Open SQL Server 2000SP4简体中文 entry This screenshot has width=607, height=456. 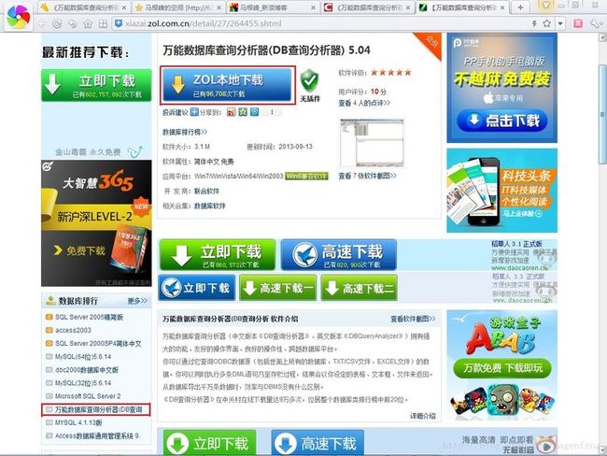pyautogui.click(x=98, y=344)
